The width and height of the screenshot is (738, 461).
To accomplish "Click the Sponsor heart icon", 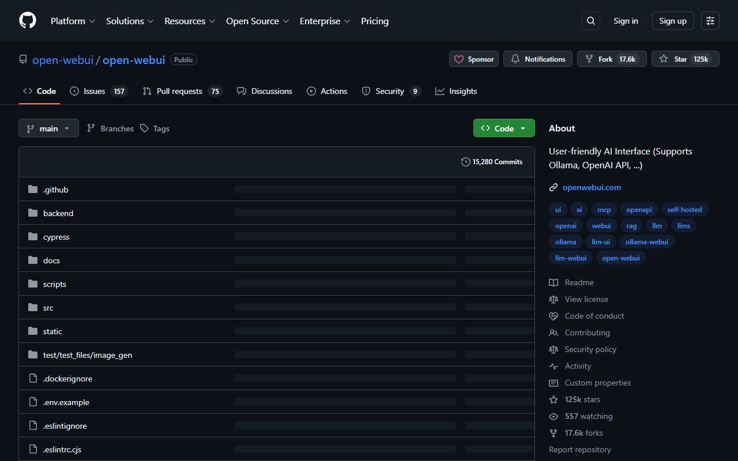I will tap(458, 59).
